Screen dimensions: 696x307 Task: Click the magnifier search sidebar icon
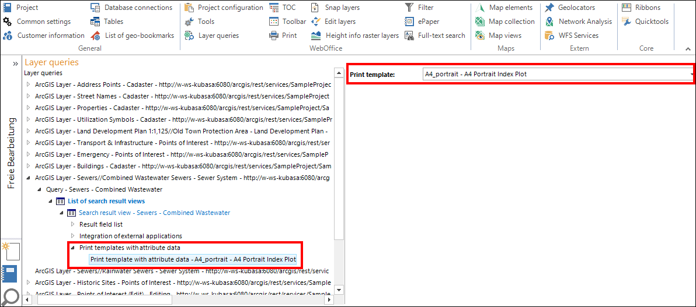pyautogui.click(x=11, y=297)
